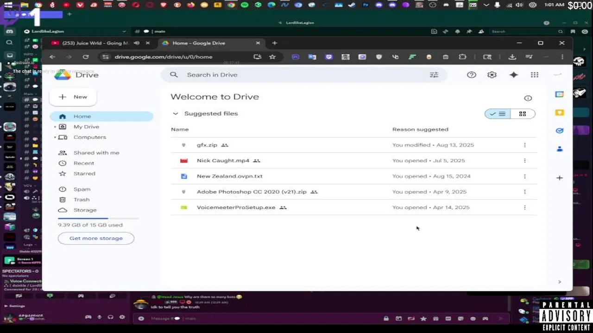Expand the My Drive tree arrow
593x333 pixels.
tap(55, 127)
